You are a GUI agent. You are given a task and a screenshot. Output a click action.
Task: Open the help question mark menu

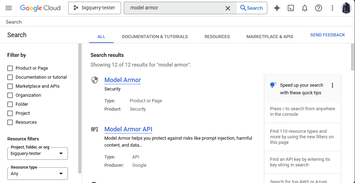point(319,8)
